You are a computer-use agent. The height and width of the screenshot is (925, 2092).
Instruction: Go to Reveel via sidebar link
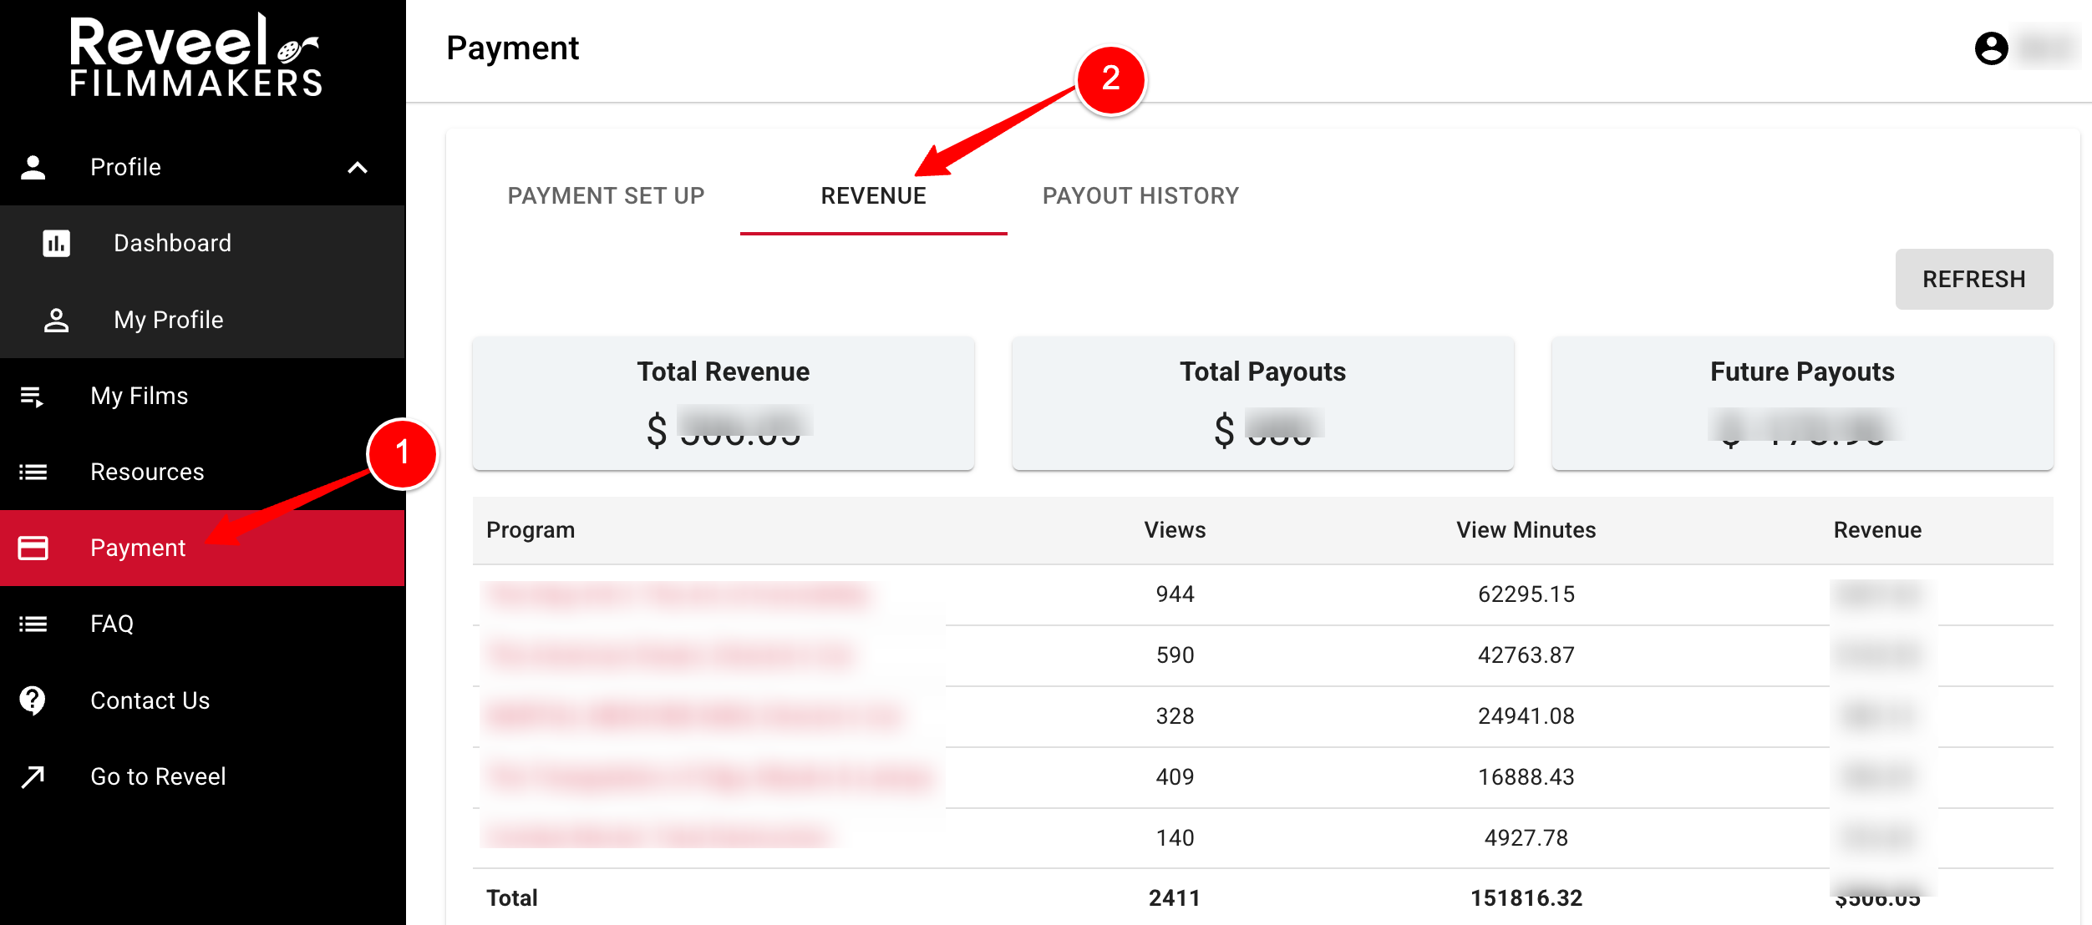pos(158,777)
